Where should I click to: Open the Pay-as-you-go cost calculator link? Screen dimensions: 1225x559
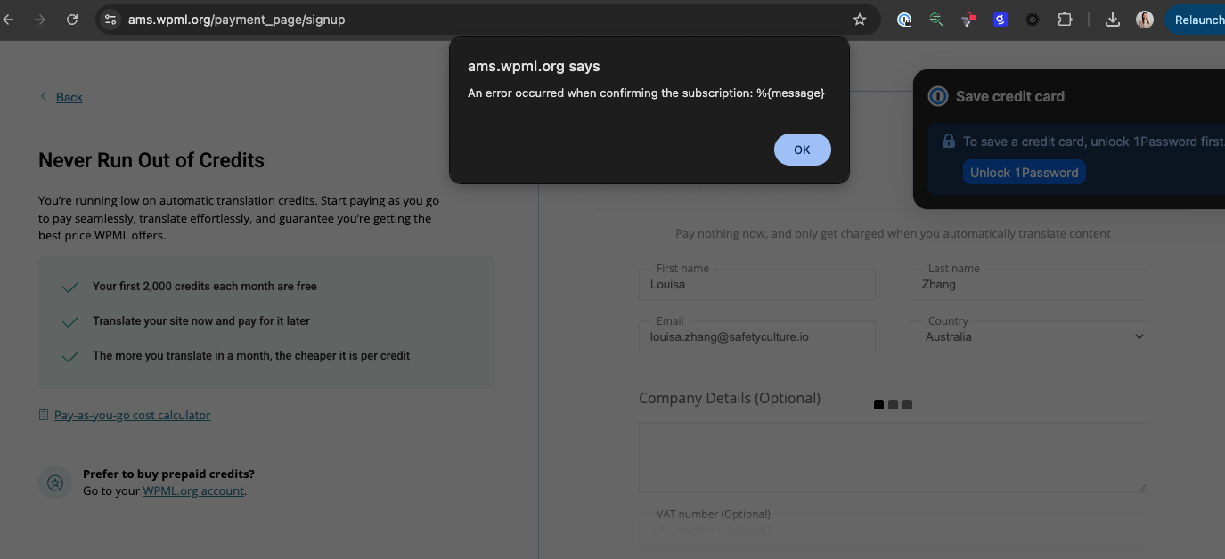tap(133, 415)
